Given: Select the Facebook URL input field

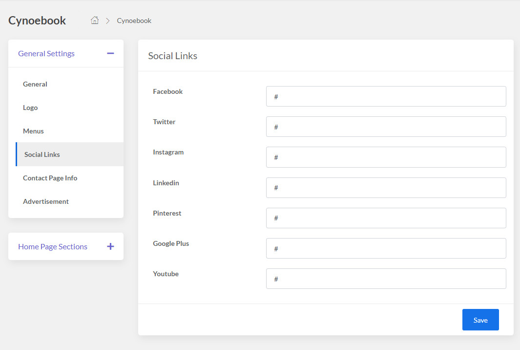Looking at the screenshot, I should pos(386,96).
